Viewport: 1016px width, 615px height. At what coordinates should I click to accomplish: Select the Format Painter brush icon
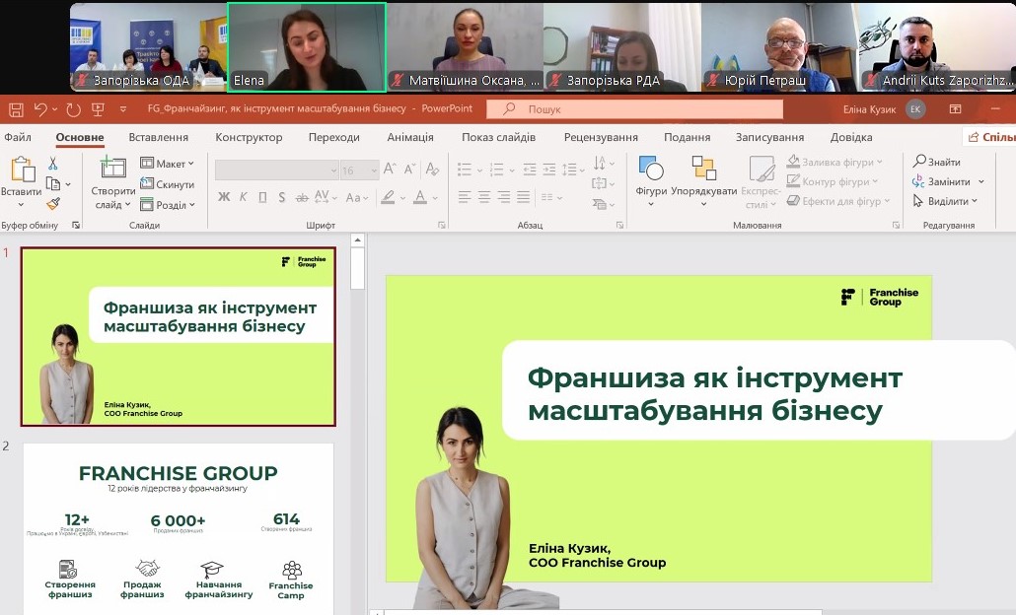point(53,204)
